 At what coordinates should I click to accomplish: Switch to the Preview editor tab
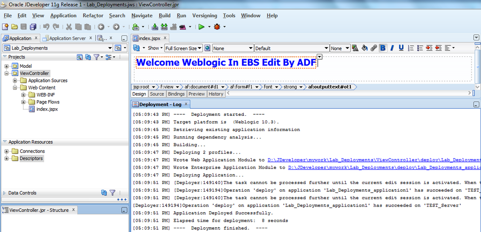[x=197, y=94]
